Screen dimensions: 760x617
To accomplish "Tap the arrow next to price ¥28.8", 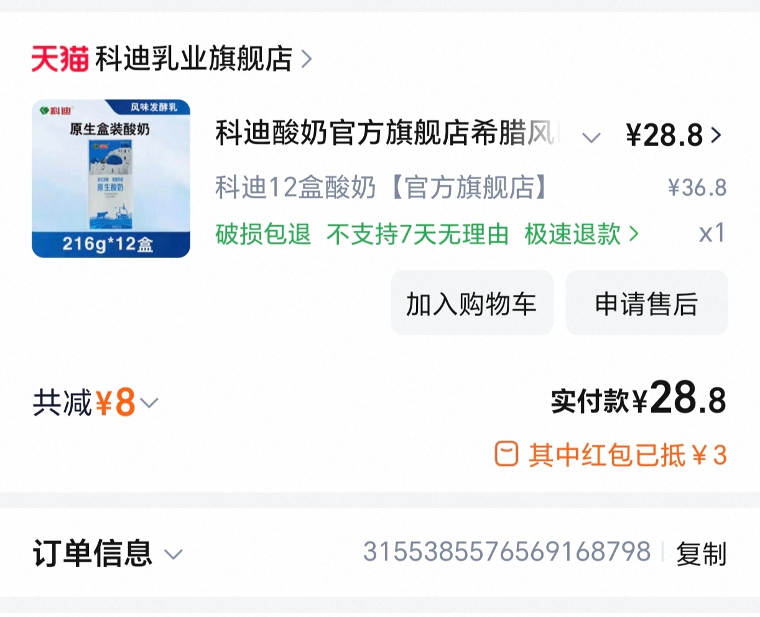I will pyautogui.click(x=716, y=135).
